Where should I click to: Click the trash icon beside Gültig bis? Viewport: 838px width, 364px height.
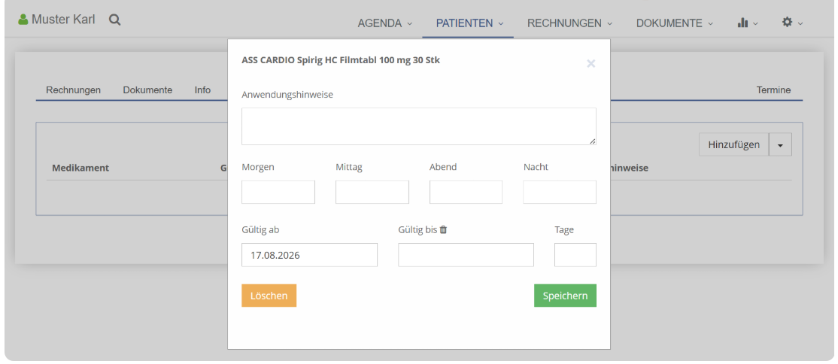(443, 230)
